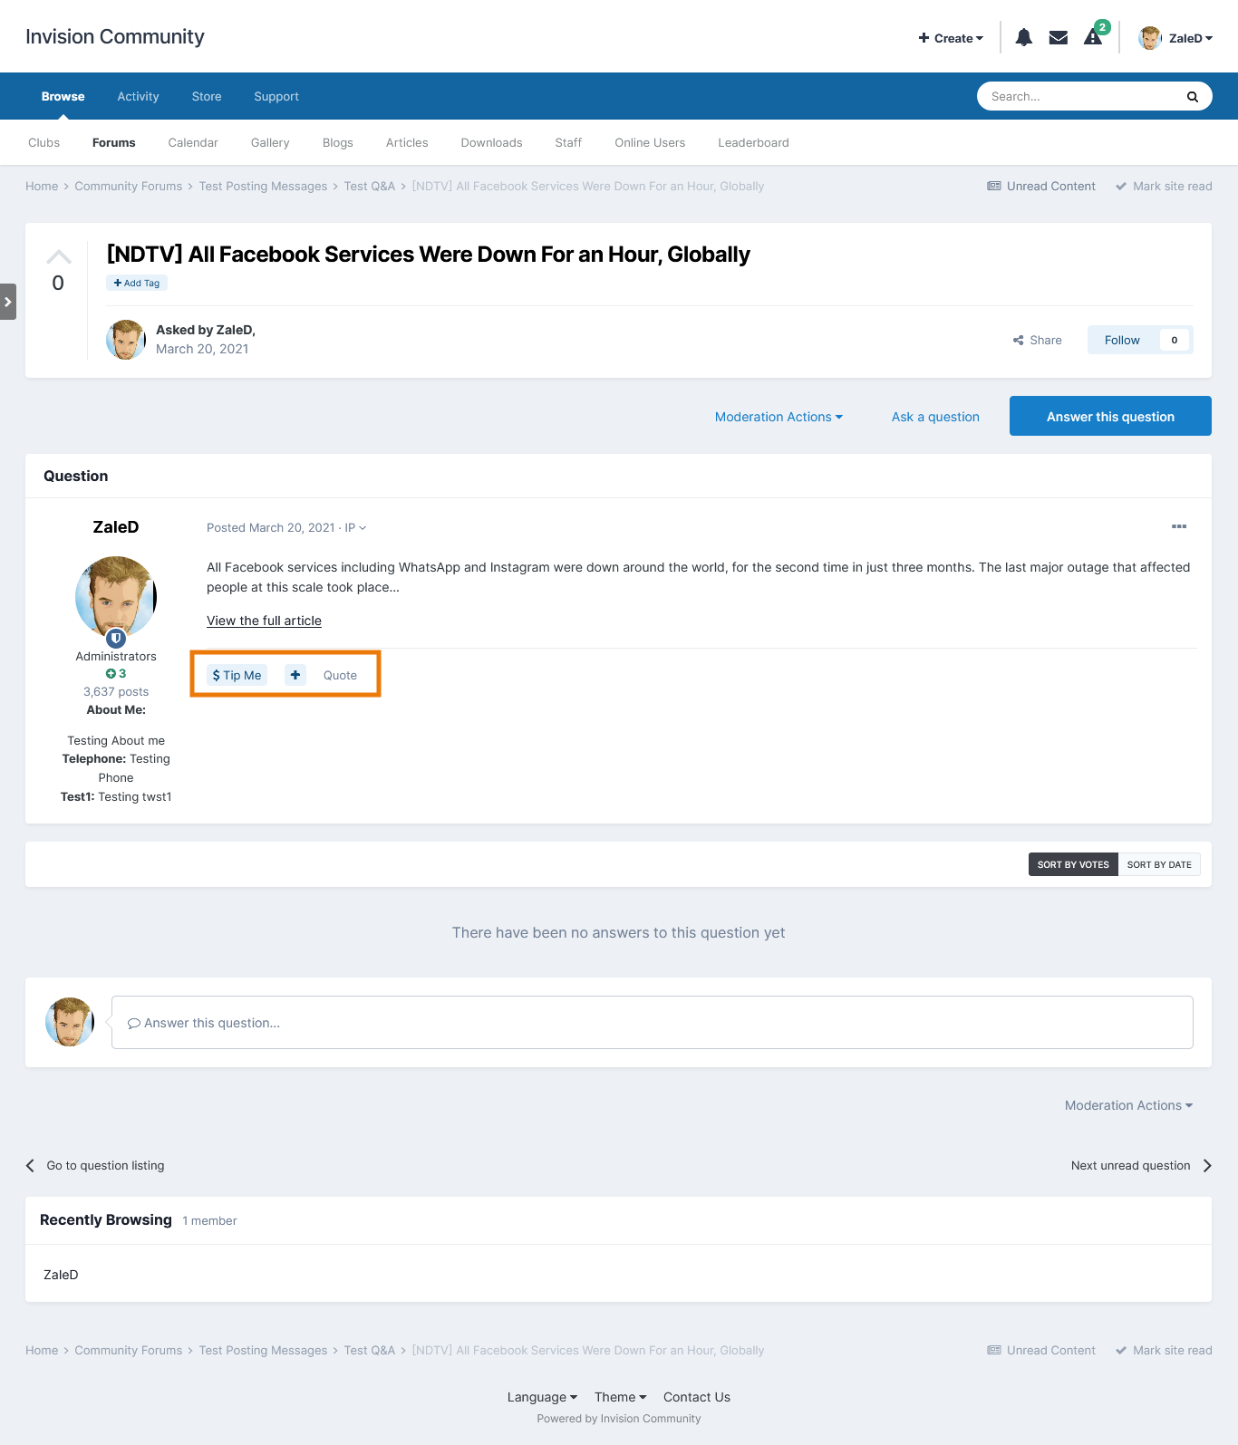Switch to the Browse tab
Viewport: 1238px width, 1445px height.
point(63,96)
